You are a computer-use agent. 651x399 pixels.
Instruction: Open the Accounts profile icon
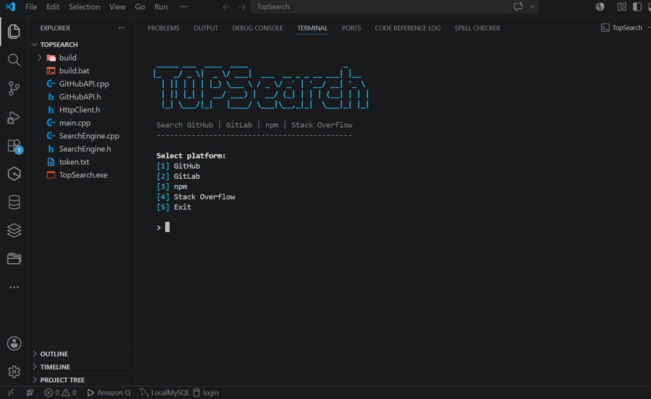click(x=14, y=343)
